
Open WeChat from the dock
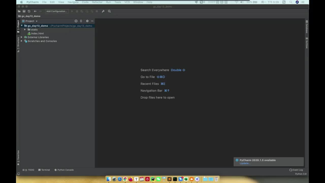click(x=158, y=179)
